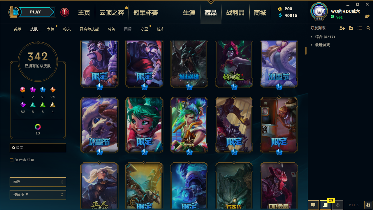Enable the 显示未拥有 checkbox

12,160
